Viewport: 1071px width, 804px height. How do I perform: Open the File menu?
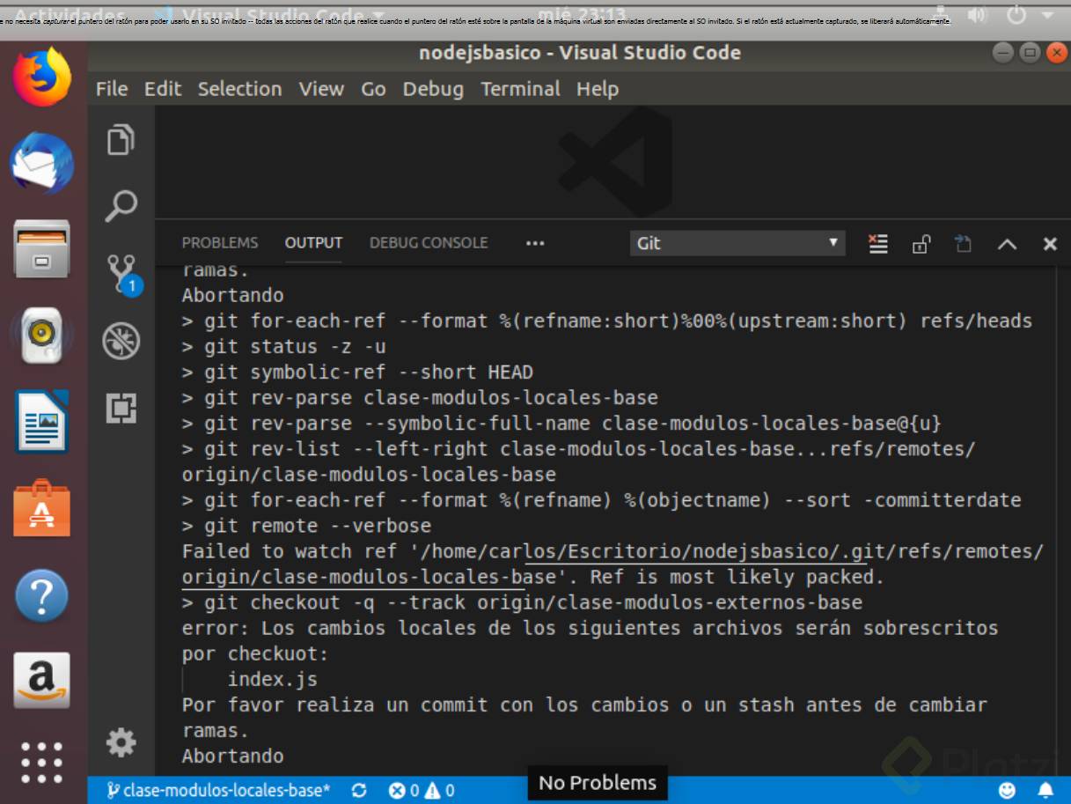tap(112, 89)
